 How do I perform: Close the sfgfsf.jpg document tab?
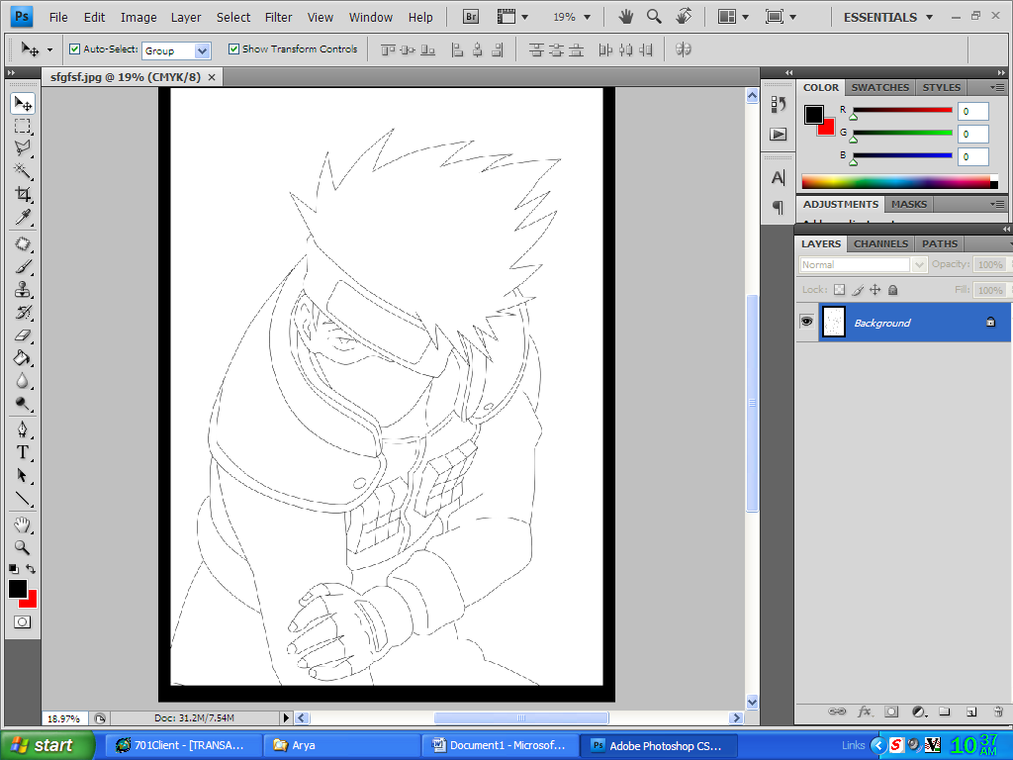click(212, 77)
